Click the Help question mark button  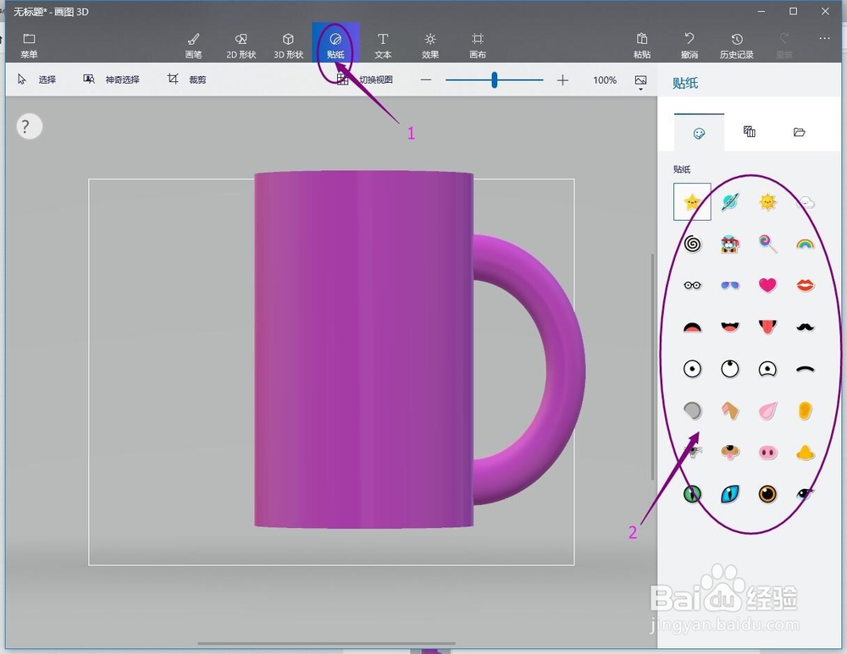[x=28, y=126]
